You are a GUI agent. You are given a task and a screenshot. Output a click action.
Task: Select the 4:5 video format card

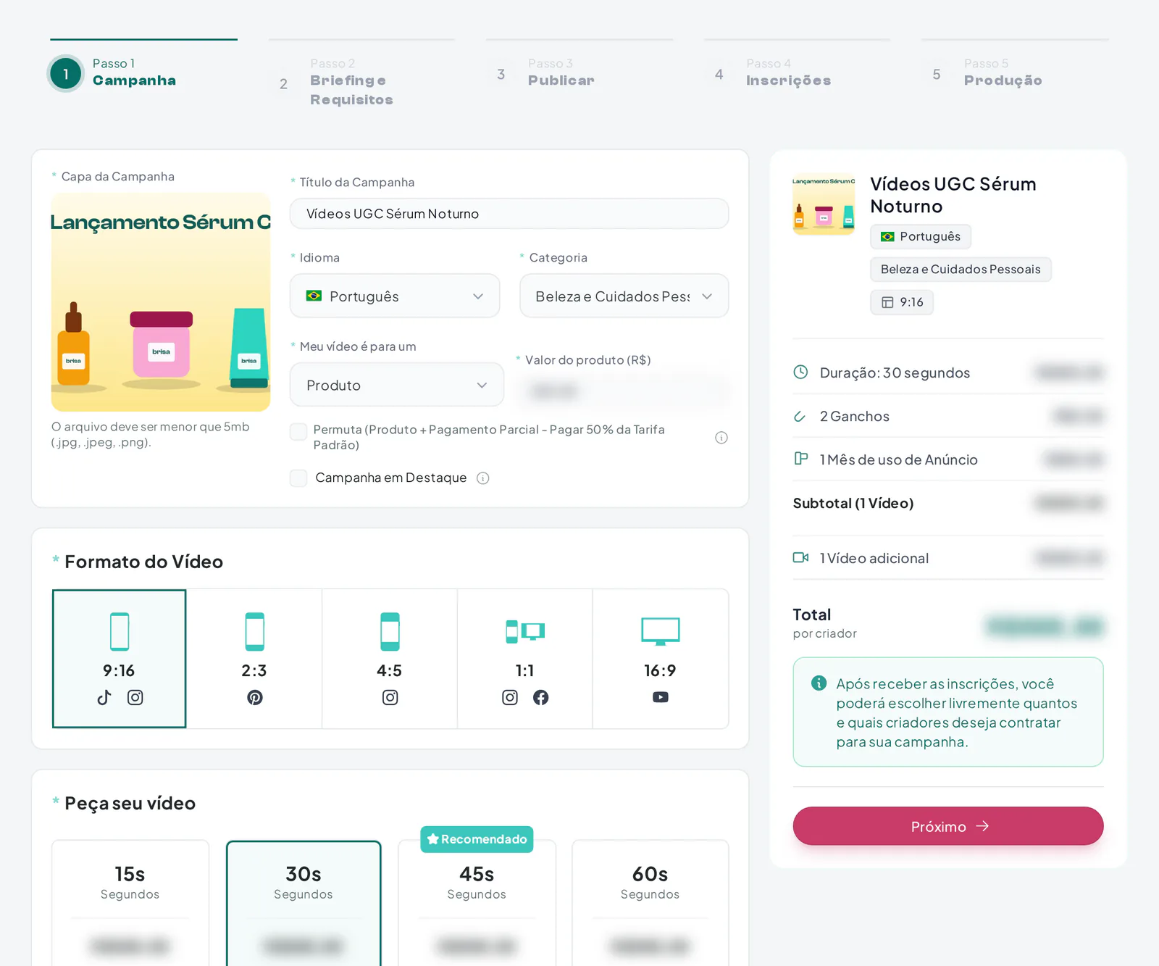pos(390,659)
